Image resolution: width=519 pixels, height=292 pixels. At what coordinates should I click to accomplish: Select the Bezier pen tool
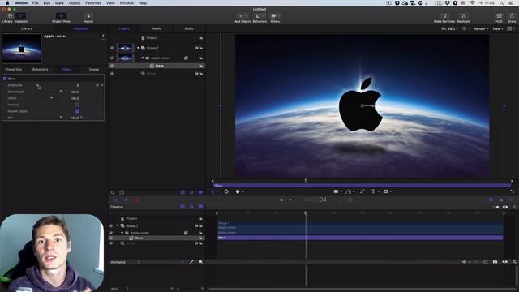click(x=349, y=191)
